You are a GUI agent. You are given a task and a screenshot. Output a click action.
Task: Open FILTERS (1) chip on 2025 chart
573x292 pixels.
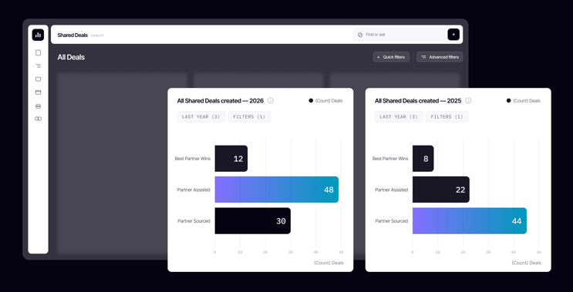(447, 117)
